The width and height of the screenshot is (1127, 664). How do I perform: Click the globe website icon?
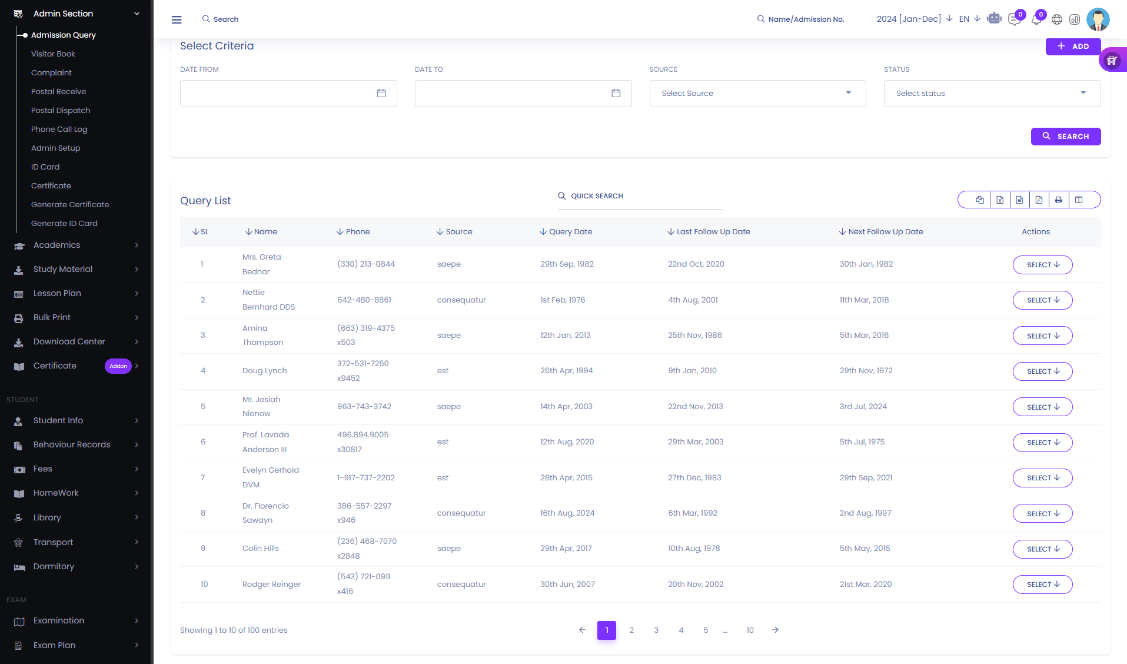point(1057,19)
